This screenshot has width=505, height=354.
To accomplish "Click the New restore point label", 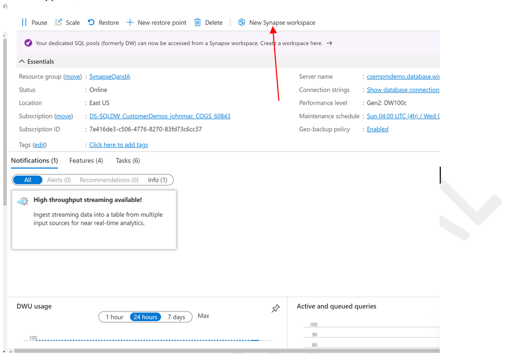I will [x=162, y=23].
